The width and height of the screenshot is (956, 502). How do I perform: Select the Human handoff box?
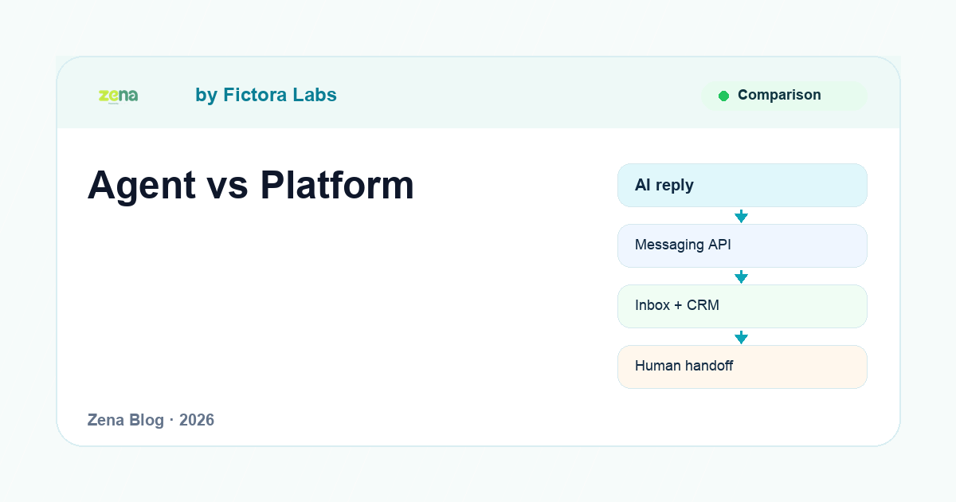(742, 367)
